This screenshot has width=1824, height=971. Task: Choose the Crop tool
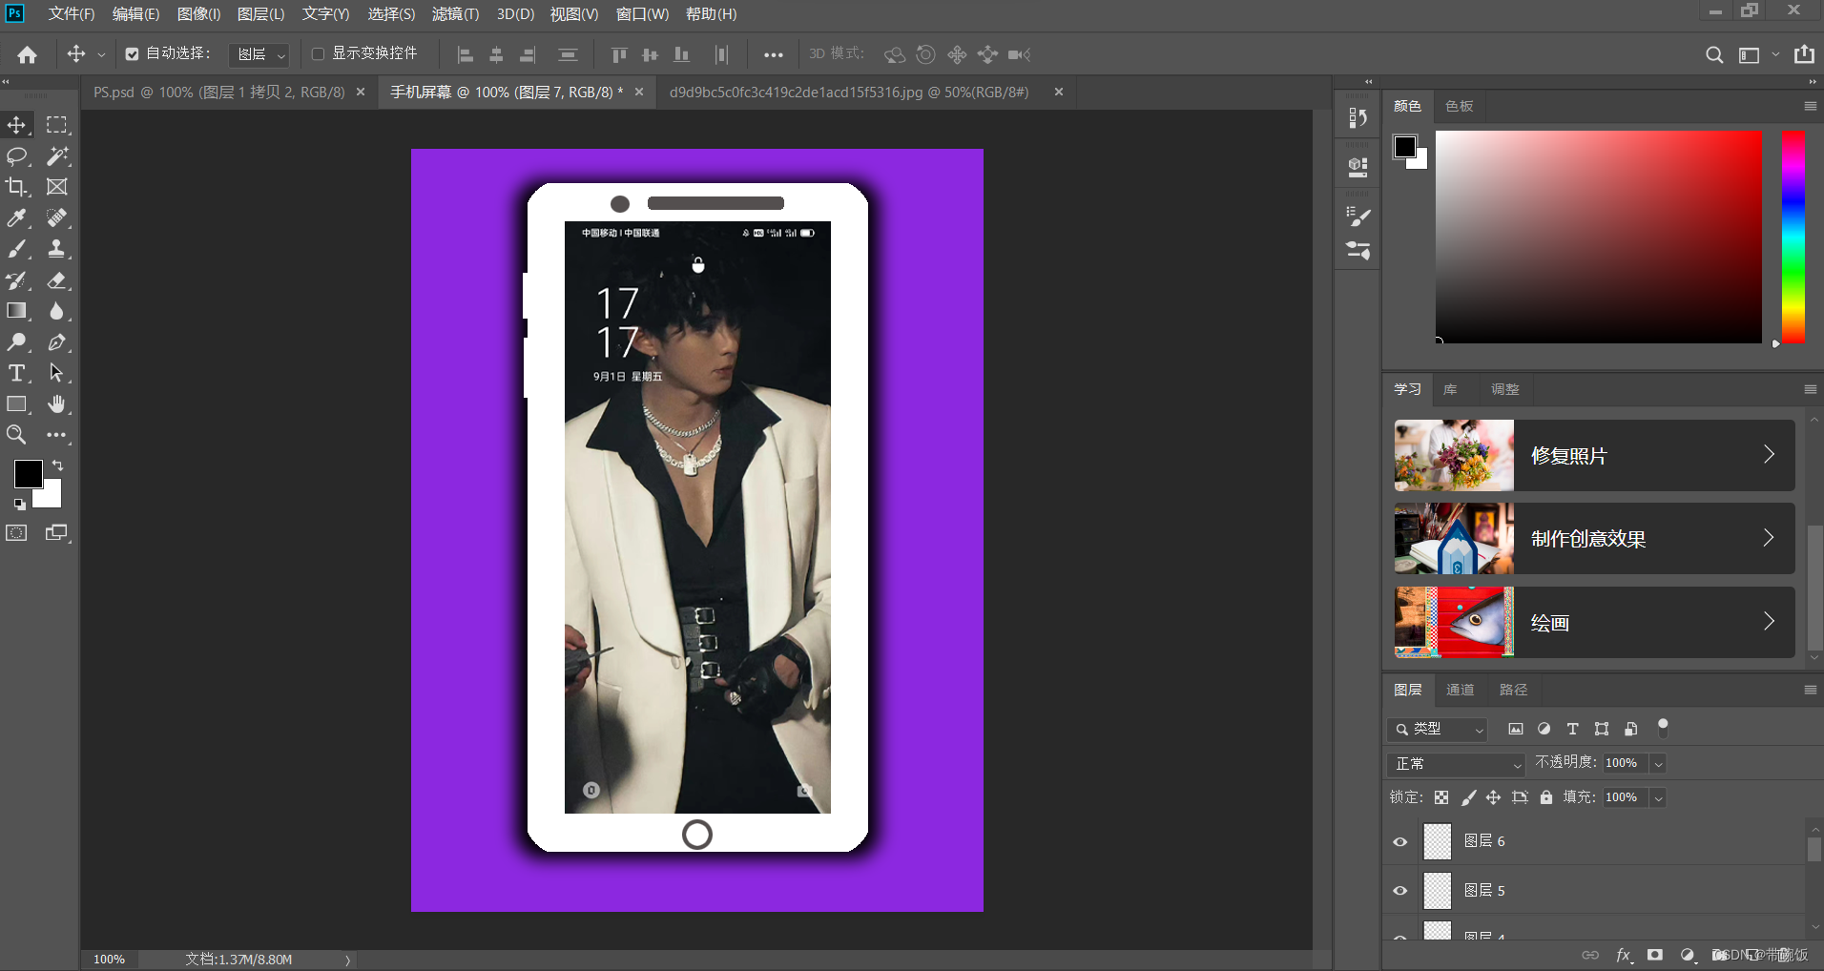click(17, 187)
